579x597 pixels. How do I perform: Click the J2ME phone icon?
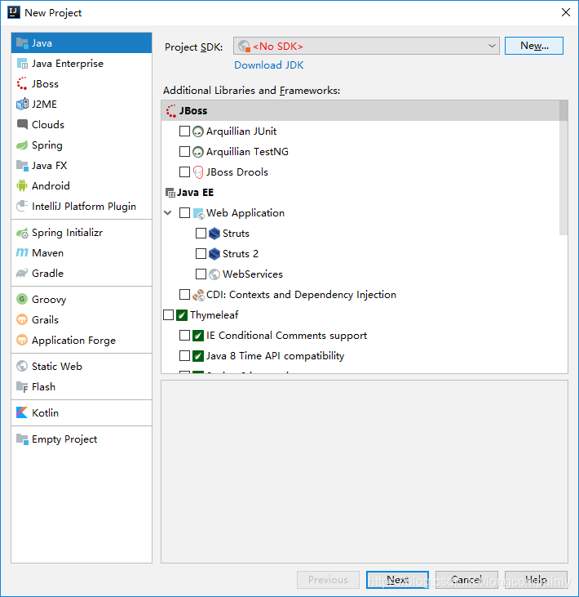pos(22,104)
